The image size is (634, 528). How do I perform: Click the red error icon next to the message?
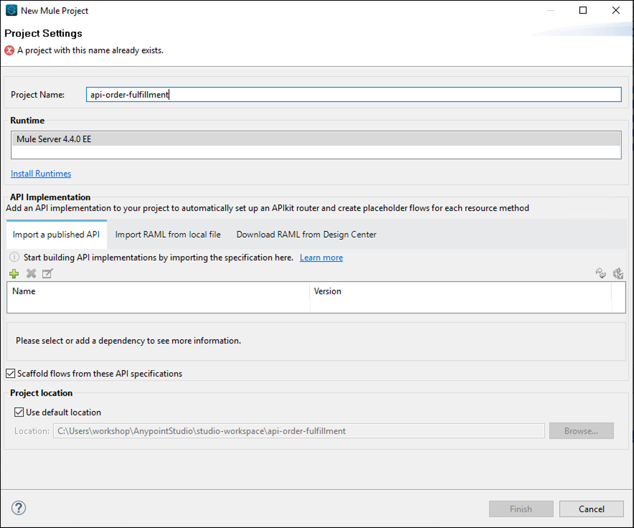(x=9, y=51)
